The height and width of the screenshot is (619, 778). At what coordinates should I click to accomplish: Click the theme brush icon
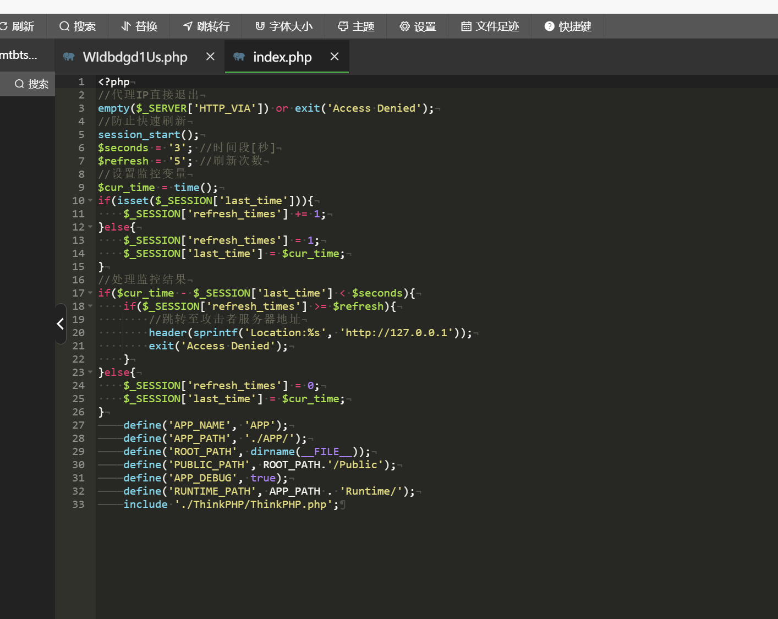[x=343, y=26]
